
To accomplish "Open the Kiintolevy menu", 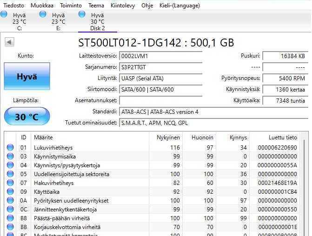I will [x=123, y=6].
